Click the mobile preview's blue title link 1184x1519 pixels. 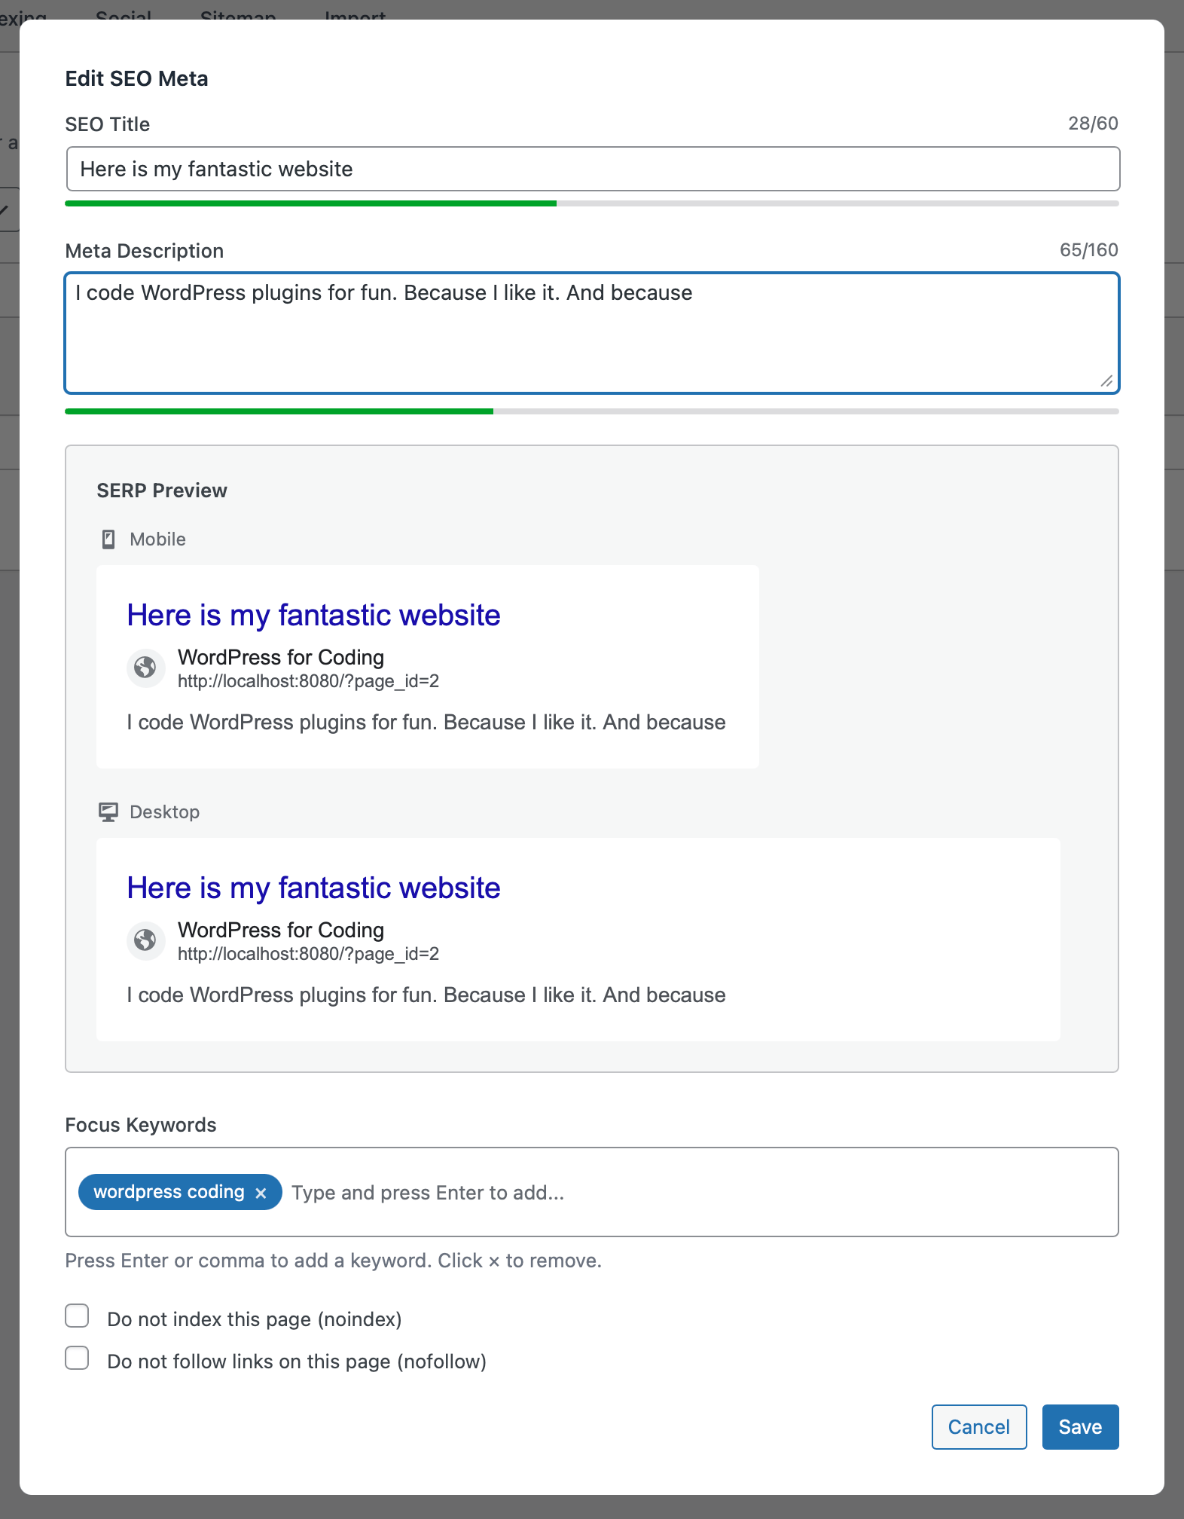coord(313,615)
